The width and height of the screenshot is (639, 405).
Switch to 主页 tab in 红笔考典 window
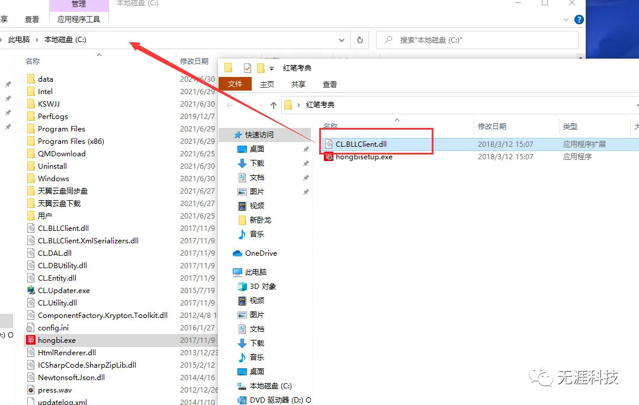(x=267, y=84)
